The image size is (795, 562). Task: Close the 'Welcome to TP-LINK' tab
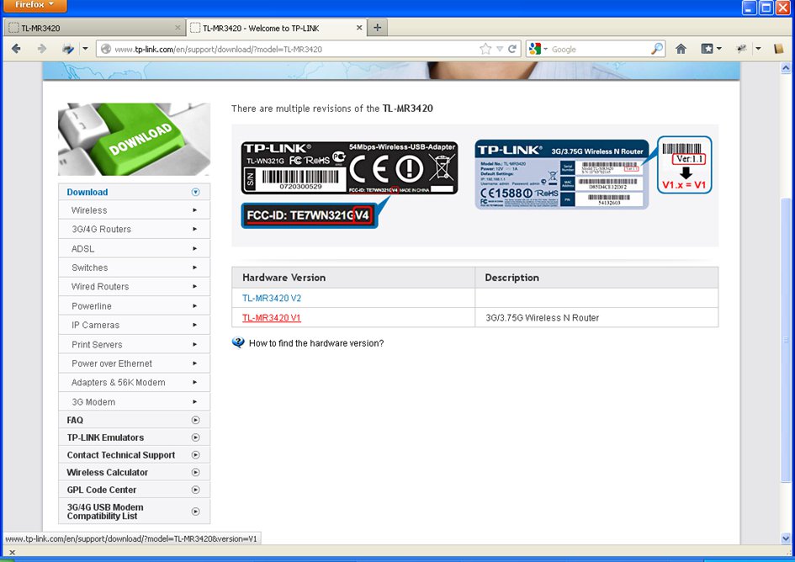pyautogui.click(x=359, y=28)
